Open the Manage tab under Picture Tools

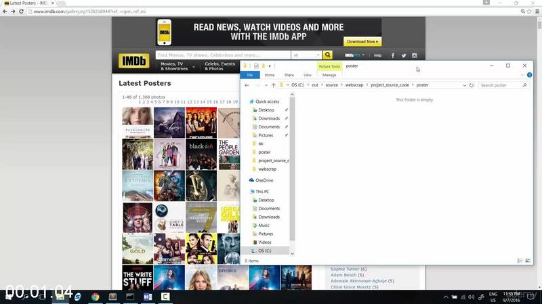[329, 75]
